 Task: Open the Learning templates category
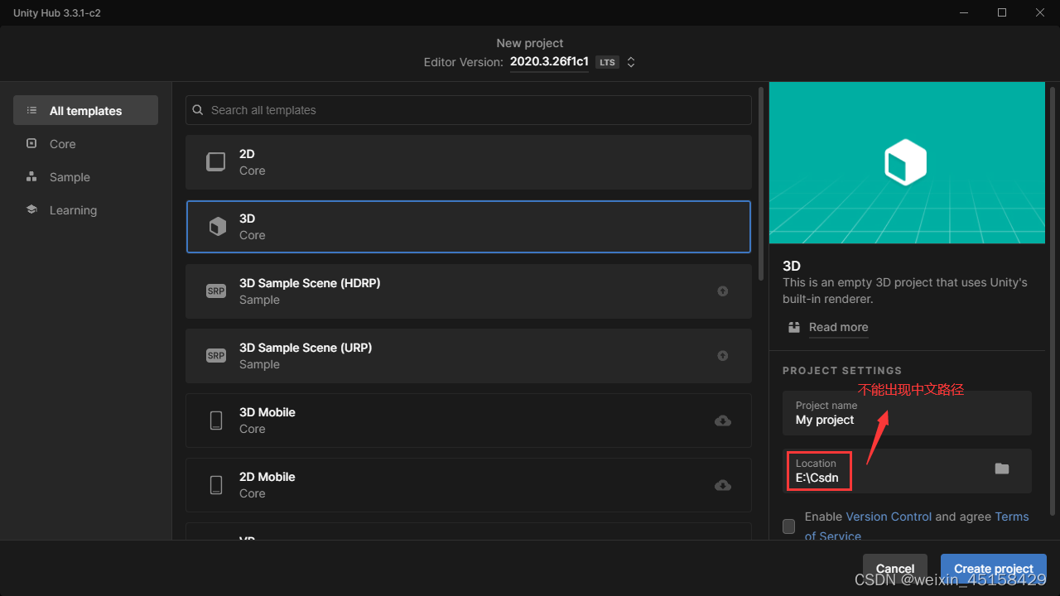[85, 209]
